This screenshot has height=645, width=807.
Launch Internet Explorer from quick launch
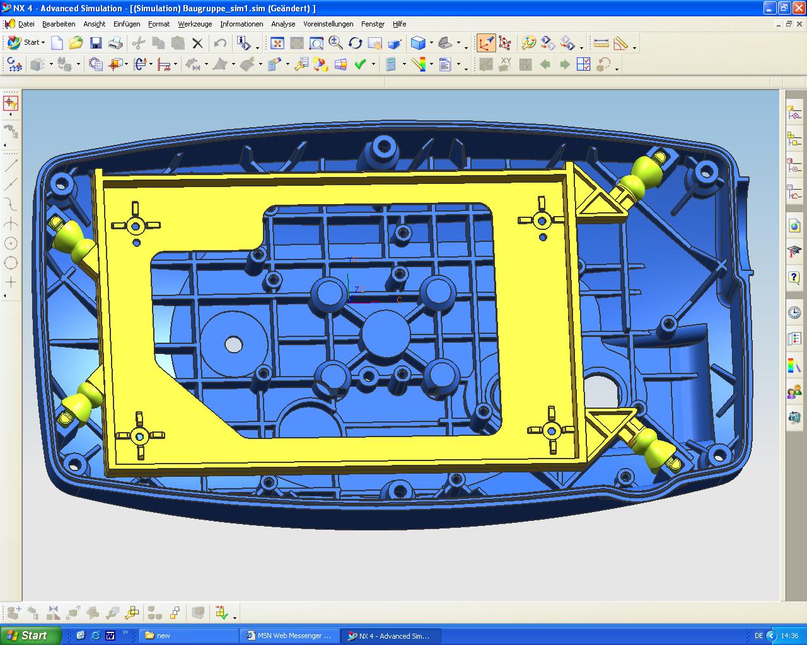95,636
